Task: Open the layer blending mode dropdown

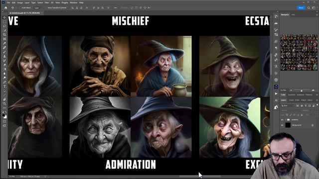Action: (x=292, y=110)
